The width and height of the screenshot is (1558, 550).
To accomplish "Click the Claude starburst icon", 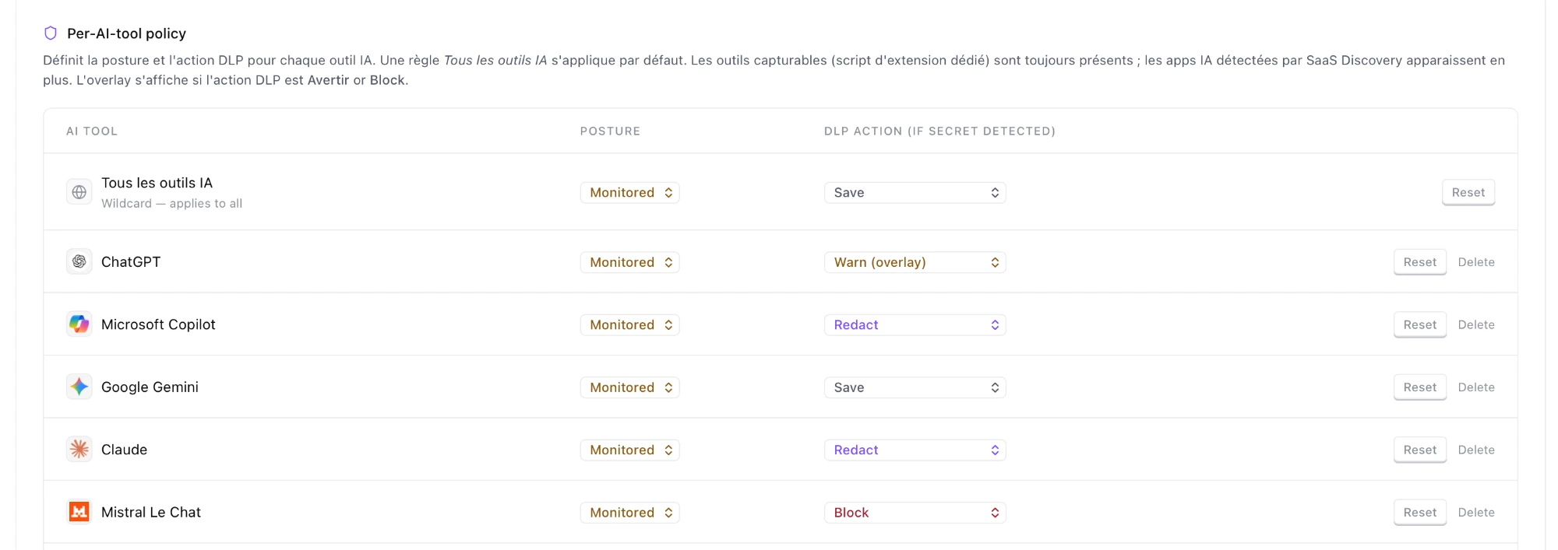I will tap(79, 450).
